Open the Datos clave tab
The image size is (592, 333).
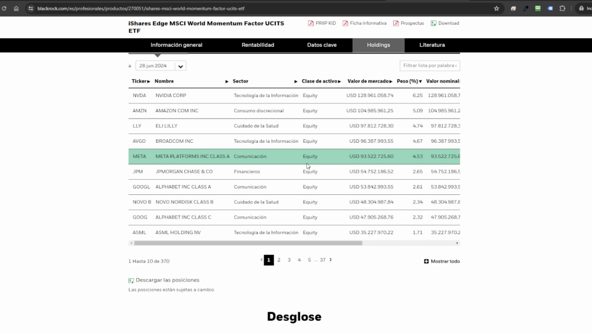point(321,45)
